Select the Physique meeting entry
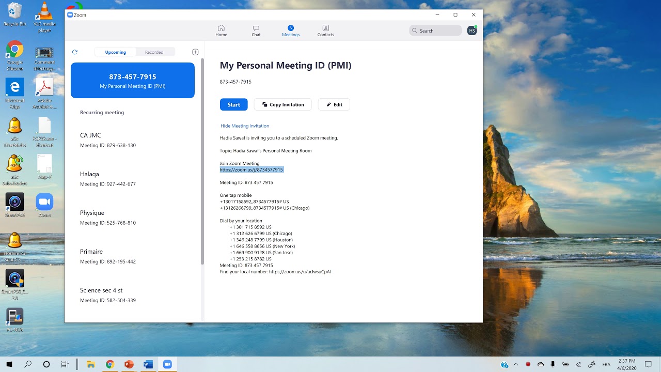Viewport: 661px width, 372px height. [133, 218]
